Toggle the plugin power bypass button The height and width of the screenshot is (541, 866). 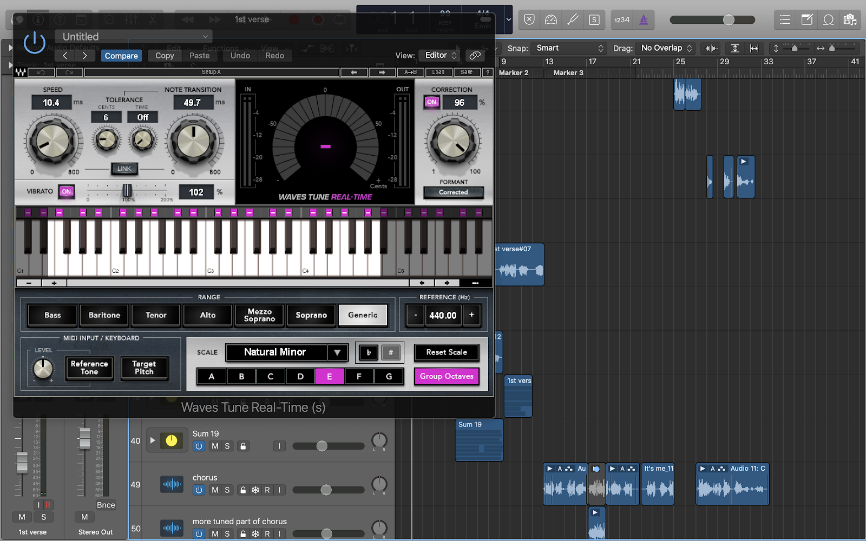coord(35,42)
